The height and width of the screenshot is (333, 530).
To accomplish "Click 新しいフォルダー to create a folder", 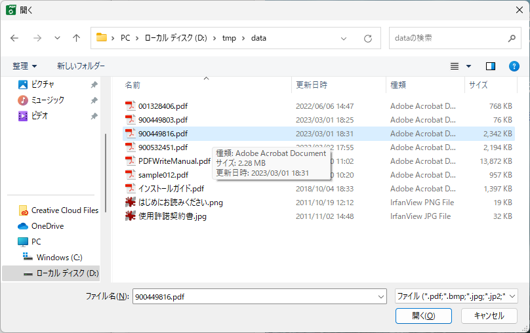I will tap(81, 66).
